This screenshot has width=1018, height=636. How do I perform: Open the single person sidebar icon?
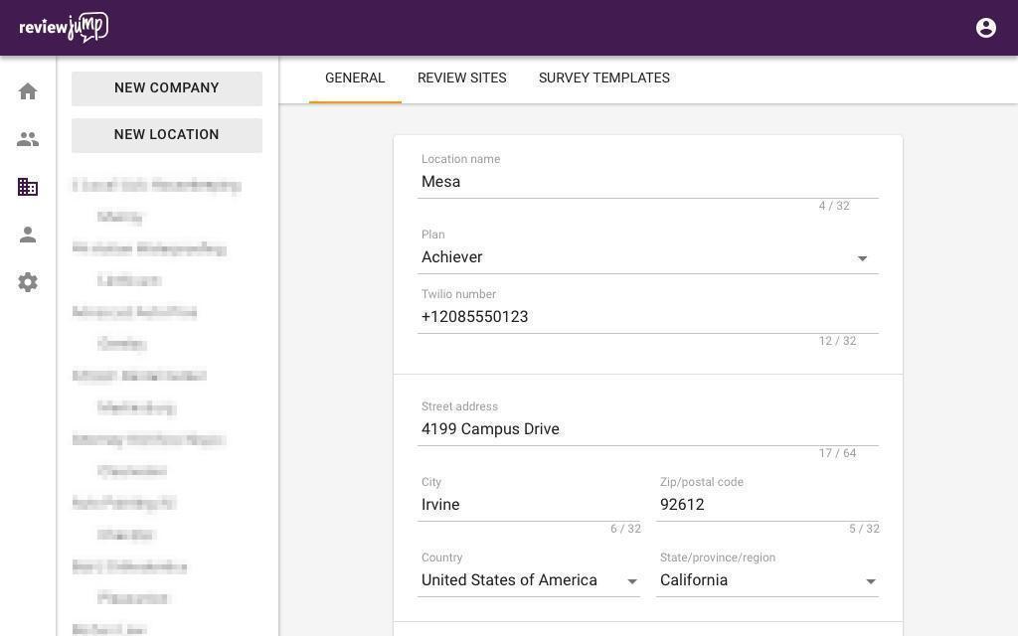27,235
